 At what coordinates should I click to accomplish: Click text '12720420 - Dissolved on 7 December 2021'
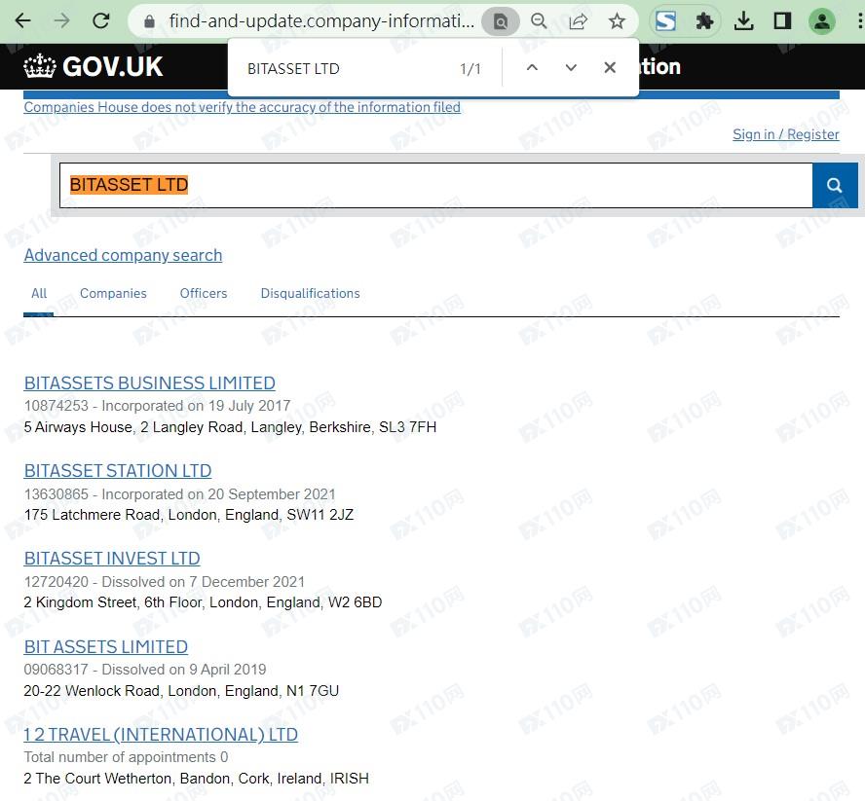click(165, 582)
